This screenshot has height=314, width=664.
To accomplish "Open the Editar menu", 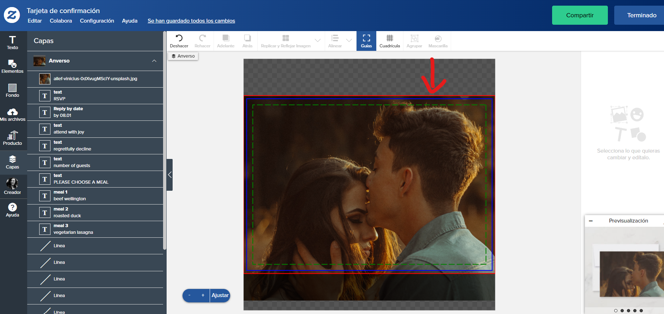I will click(35, 21).
